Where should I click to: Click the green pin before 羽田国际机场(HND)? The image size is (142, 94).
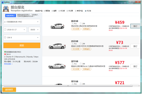pos(5,52)
